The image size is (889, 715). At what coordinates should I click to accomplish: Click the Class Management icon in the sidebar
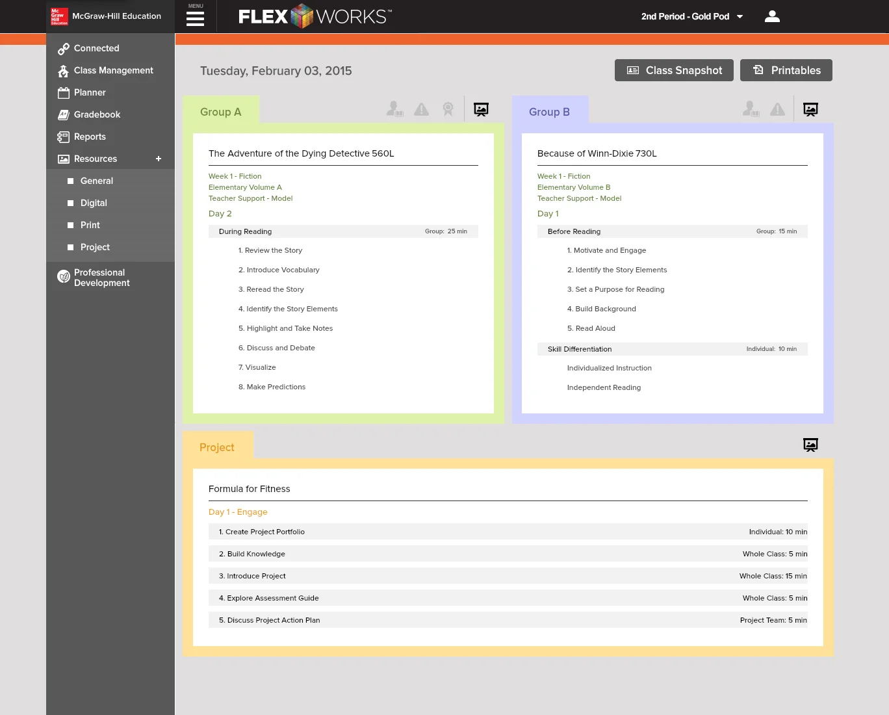tap(64, 71)
